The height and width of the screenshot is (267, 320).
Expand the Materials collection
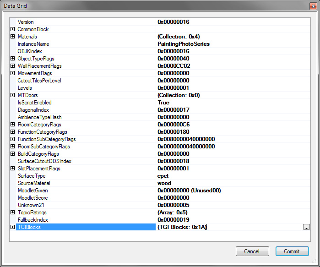[x=12, y=37]
